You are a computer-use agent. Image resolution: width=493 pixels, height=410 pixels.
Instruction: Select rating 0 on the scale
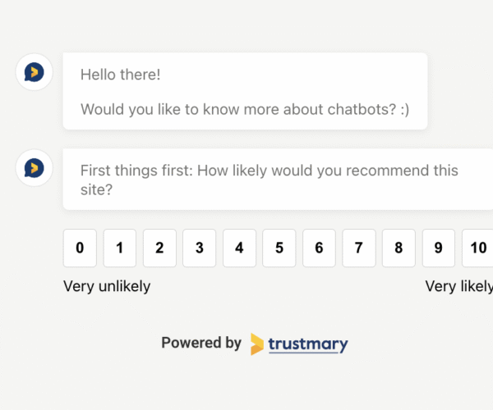point(80,248)
